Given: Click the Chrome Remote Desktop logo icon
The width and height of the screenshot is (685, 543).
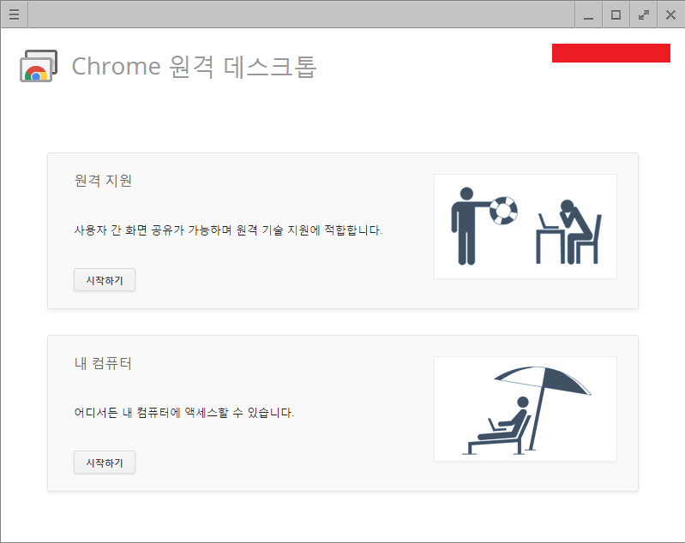Looking at the screenshot, I should tap(39, 66).
